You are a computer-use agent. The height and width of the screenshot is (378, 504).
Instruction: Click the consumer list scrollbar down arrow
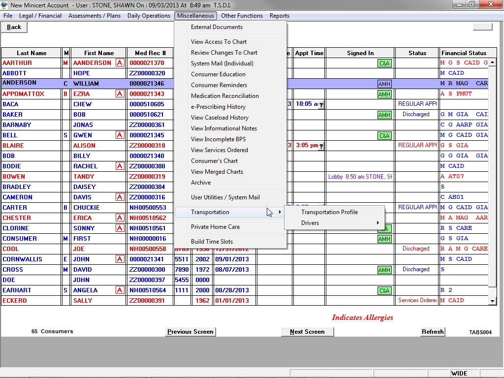[492, 301]
